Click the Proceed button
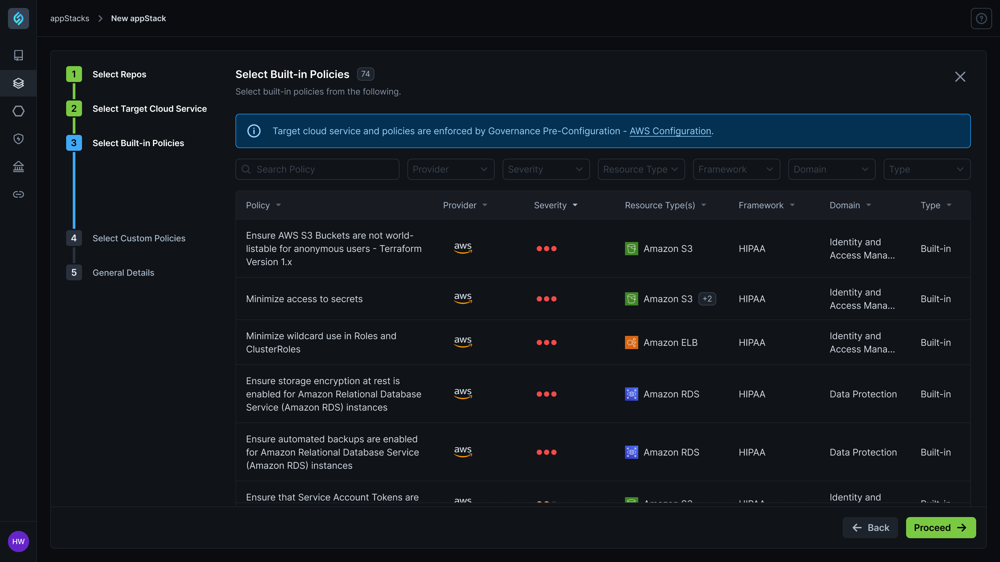The width and height of the screenshot is (1000, 562). tap(940, 528)
